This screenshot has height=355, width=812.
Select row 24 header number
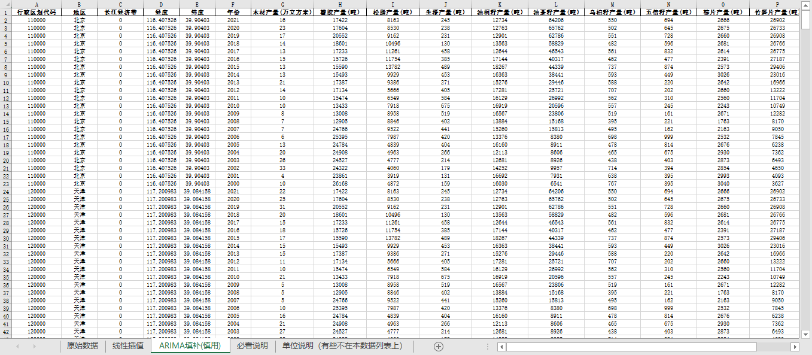5,191
